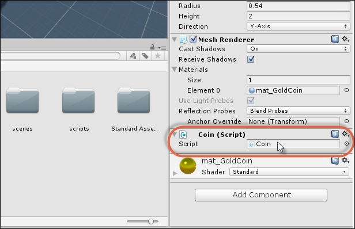Collapse the Mesh Renderer component
This screenshot has height=229, width=355.
tap(174, 40)
